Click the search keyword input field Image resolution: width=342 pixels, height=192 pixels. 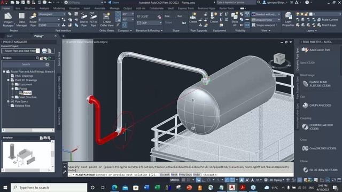point(236,2)
